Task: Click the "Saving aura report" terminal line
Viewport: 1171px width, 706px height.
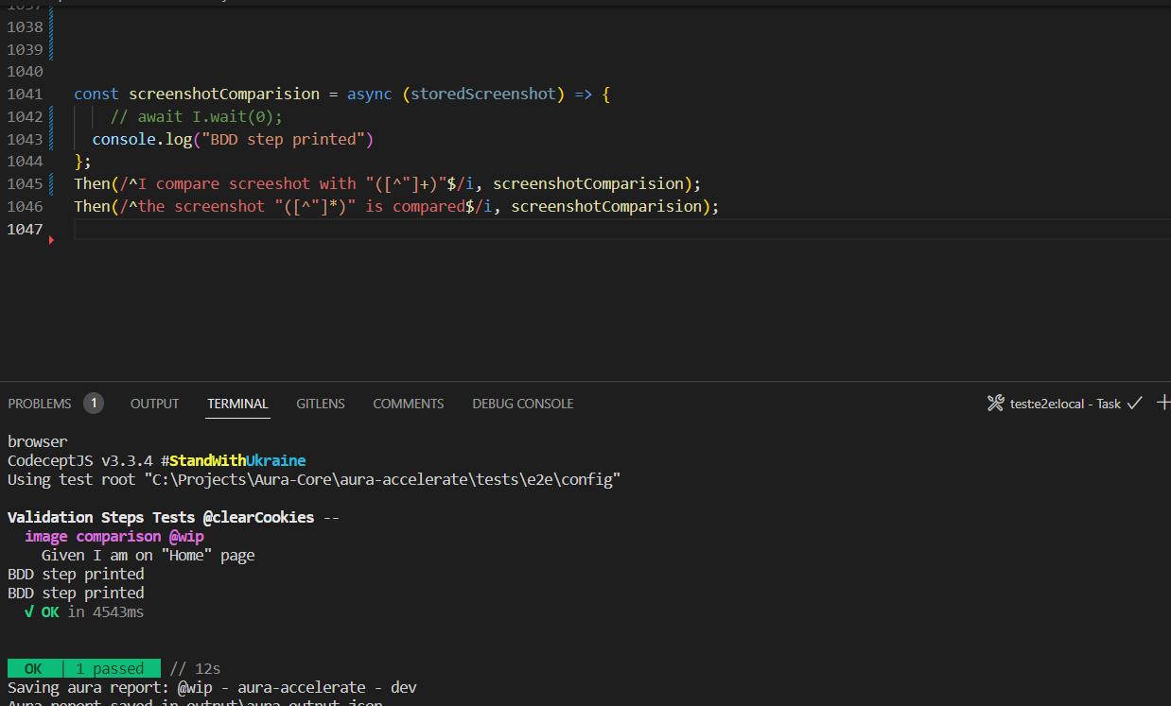Action: 212,687
